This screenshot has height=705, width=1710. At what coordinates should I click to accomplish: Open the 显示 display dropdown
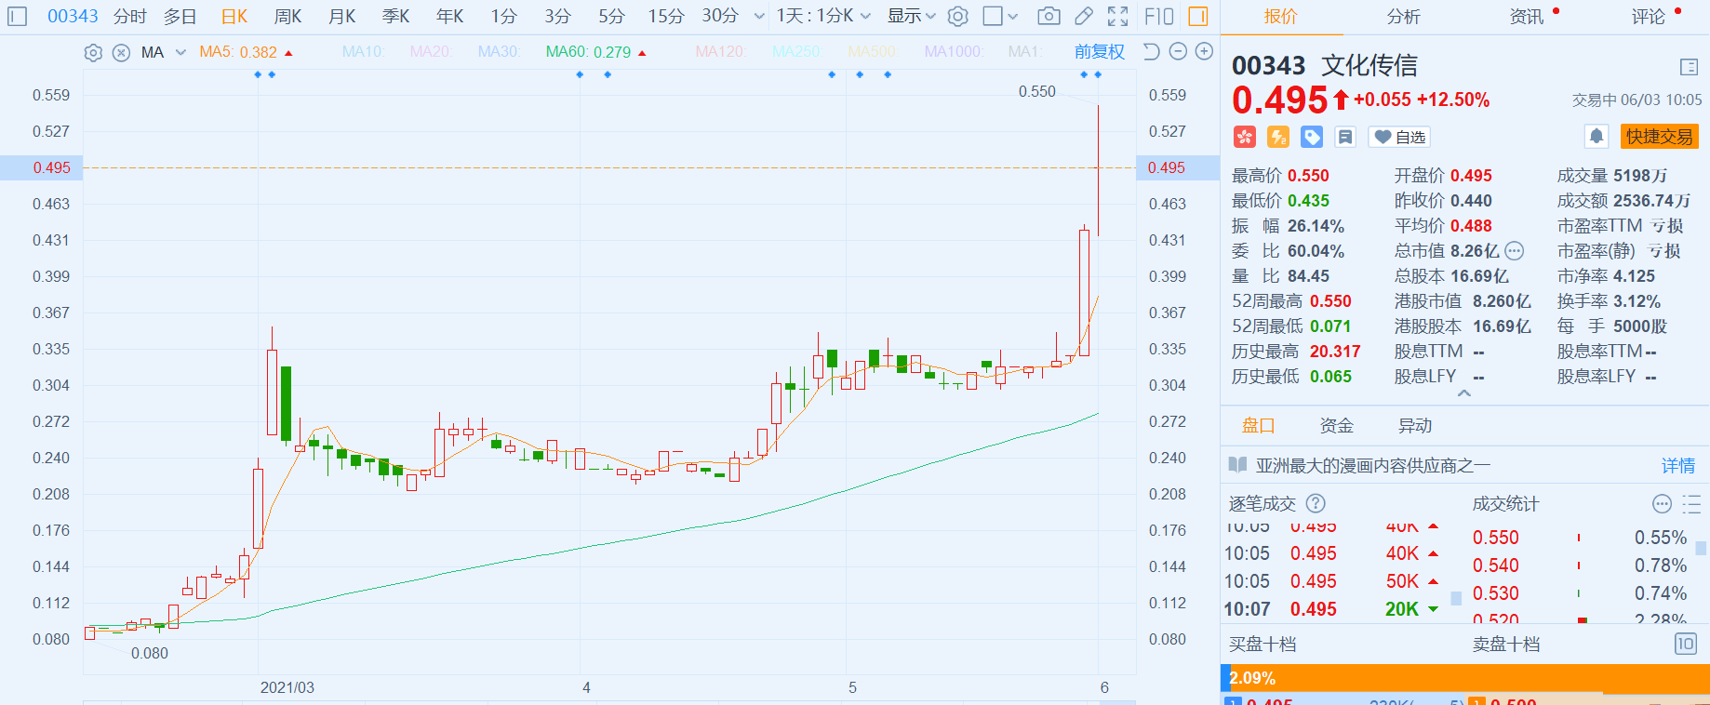[x=911, y=16]
